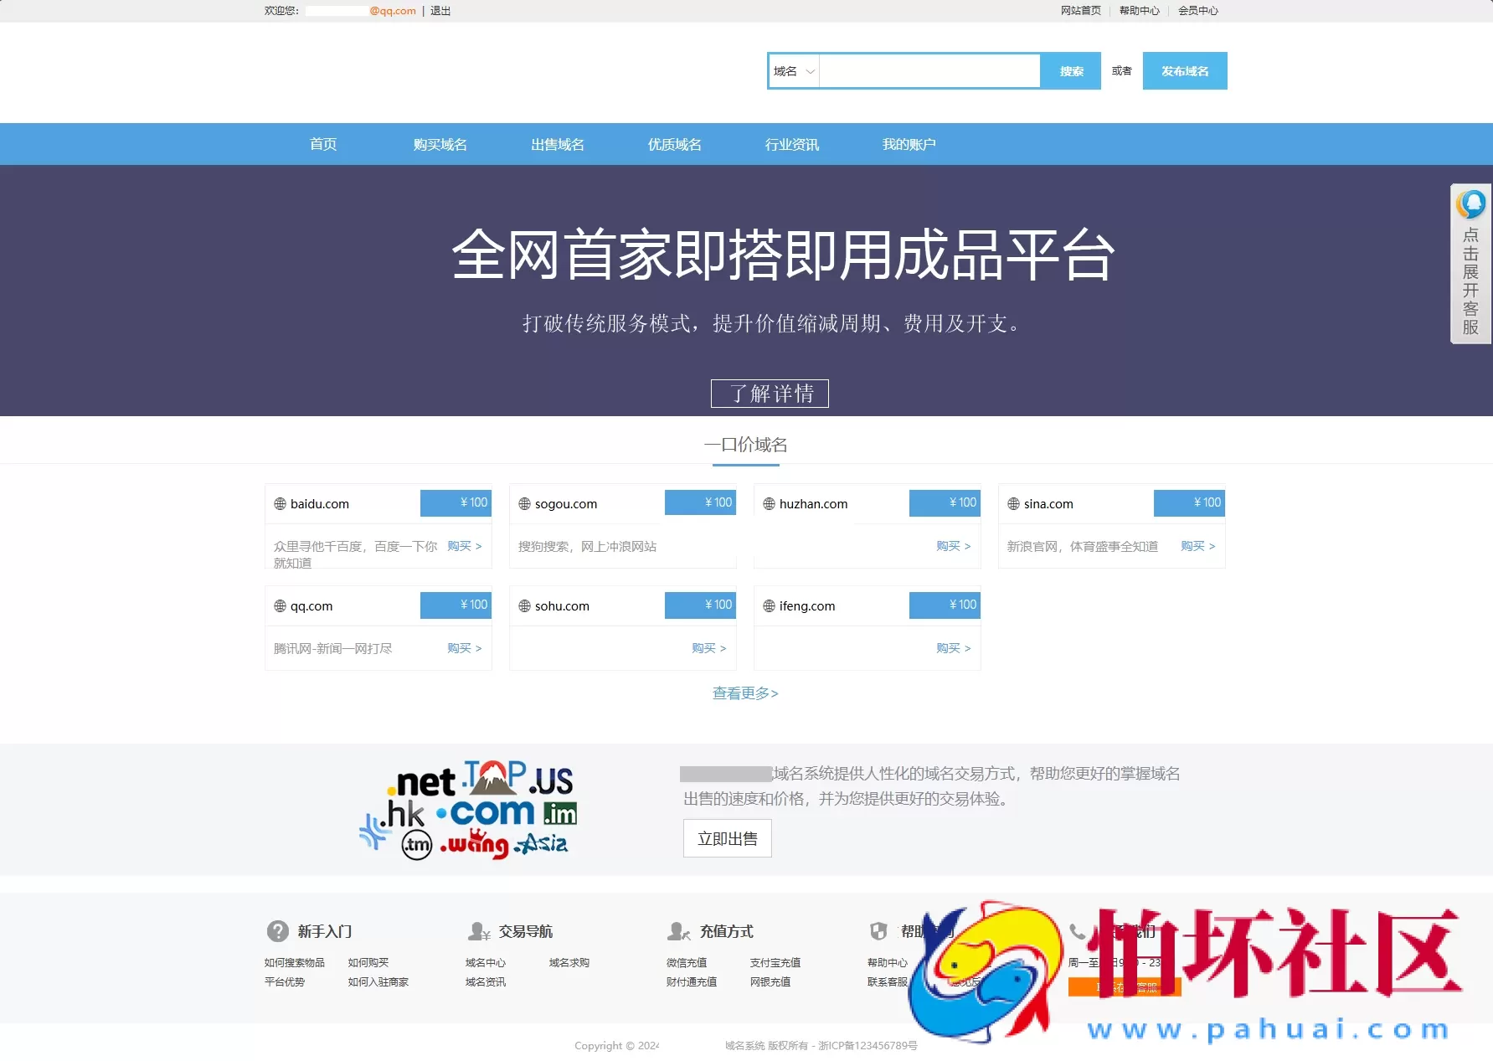This screenshot has height=1061, width=1493.
Task: Click the 充值方式 wallet icon
Action: pyautogui.click(x=678, y=930)
